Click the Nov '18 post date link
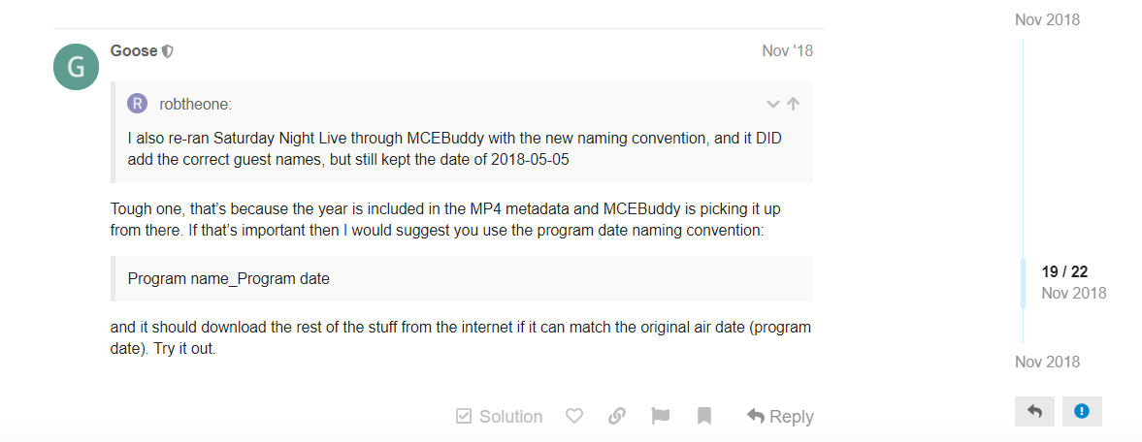This screenshot has height=442, width=1142. pos(787,50)
